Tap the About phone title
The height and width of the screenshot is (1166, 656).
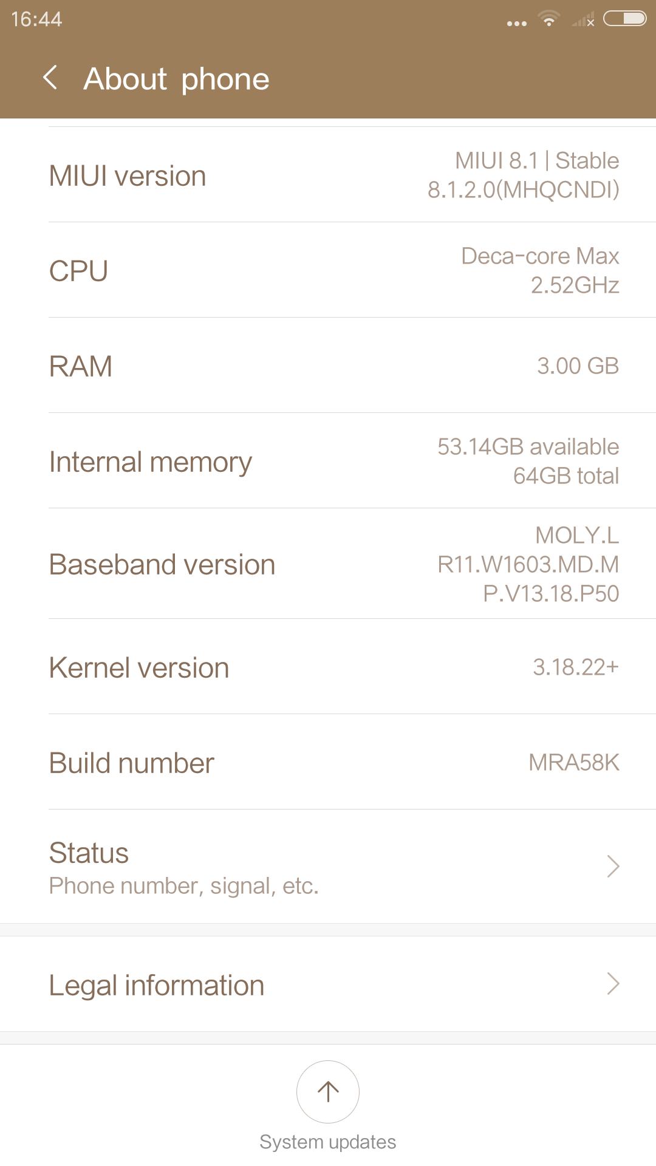click(177, 79)
